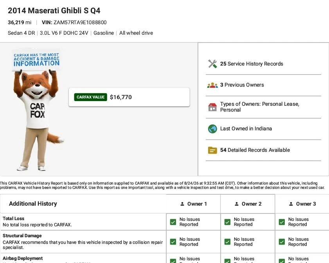Click the Owner 3 person icon
Viewport: 329px width, 263px height.
pyautogui.click(x=291, y=204)
